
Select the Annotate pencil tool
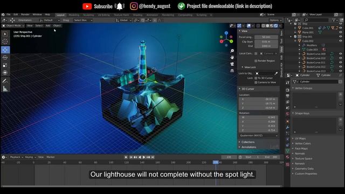(x=5, y=81)
